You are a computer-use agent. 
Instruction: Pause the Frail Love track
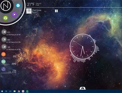[56, 11]
